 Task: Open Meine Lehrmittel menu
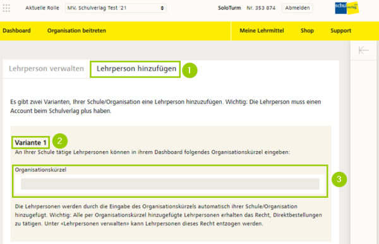[x=262, y=31]
